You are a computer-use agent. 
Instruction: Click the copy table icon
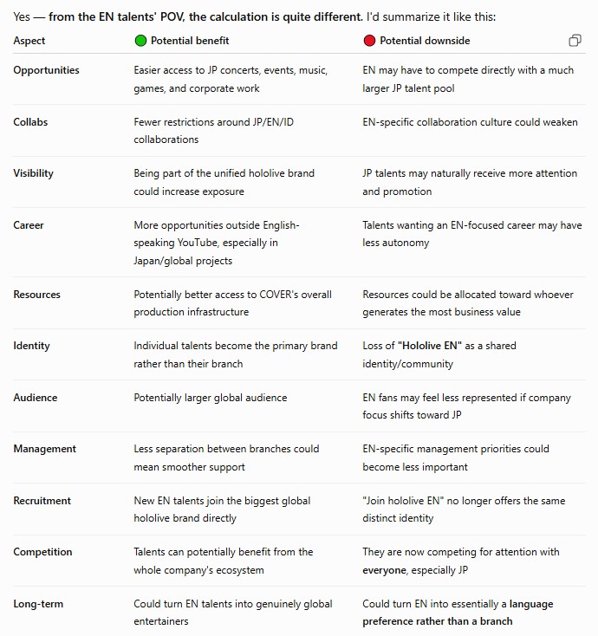575,41
